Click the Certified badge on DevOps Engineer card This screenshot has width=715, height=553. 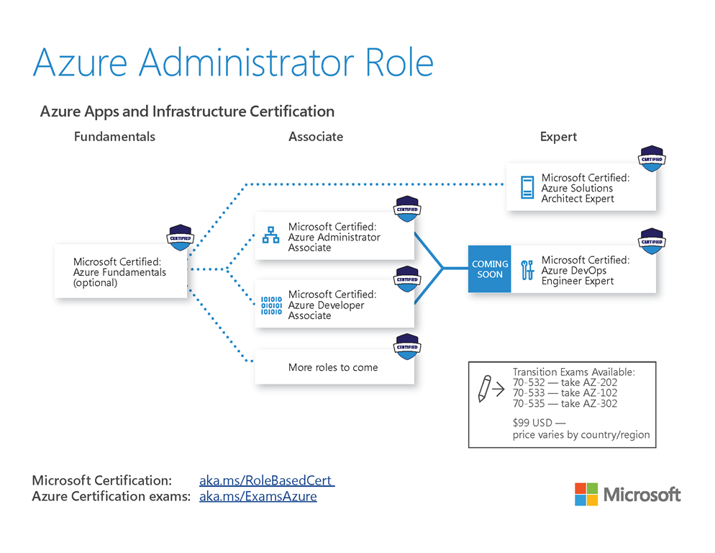tap(652, 241)
